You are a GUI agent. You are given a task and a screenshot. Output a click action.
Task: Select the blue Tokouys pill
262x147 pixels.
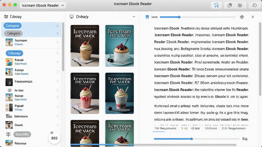14,53
